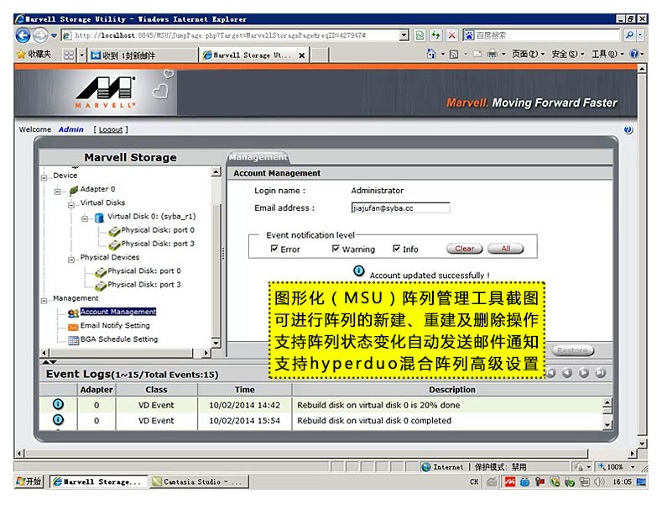
Task: Click tree panel scrollbar up arrow
Action: coord(216,171)
